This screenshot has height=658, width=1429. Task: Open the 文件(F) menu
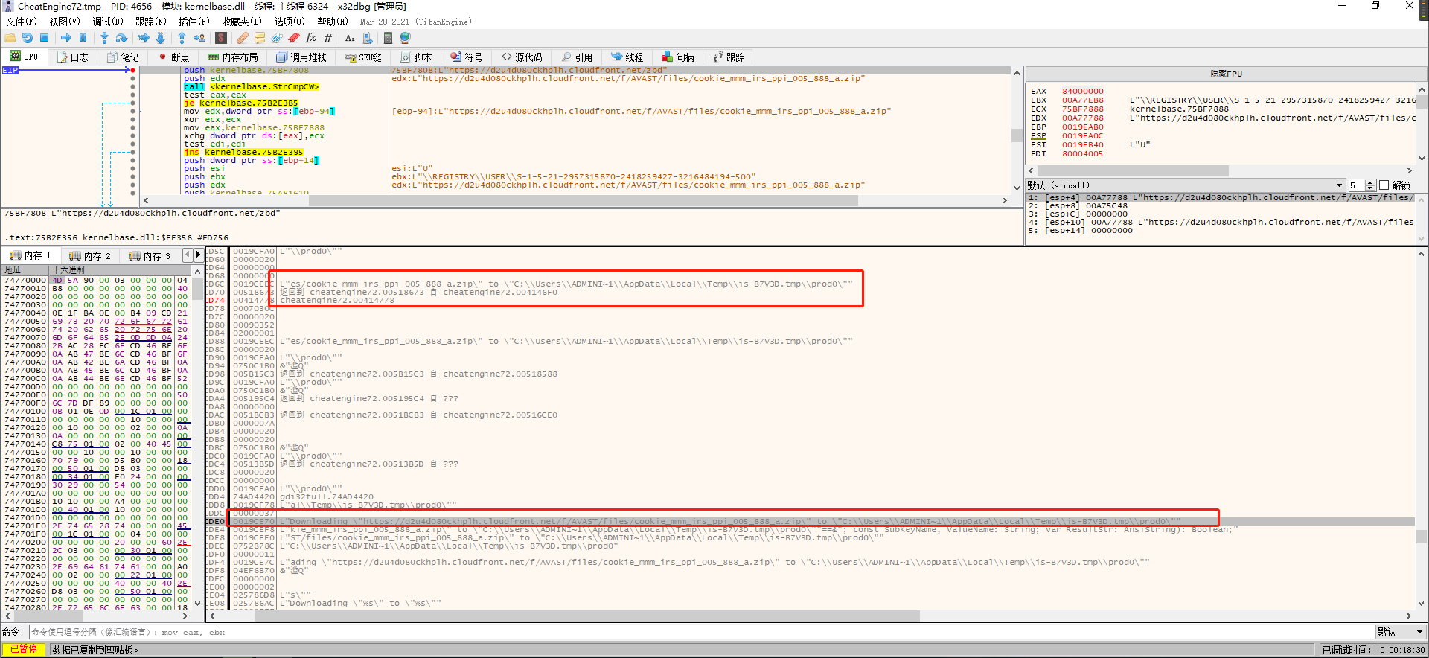21,22
